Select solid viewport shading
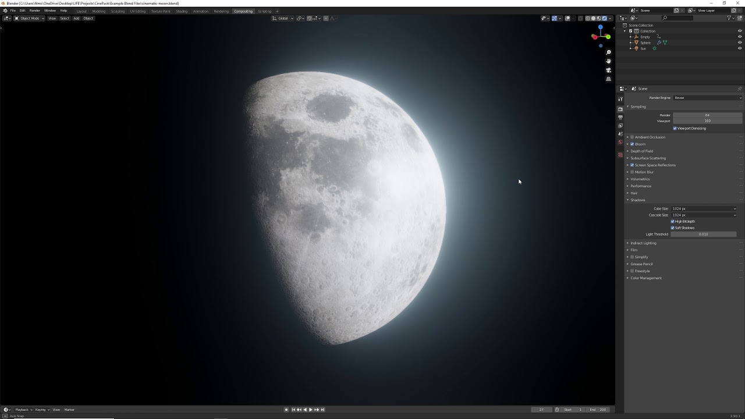745x419 pixels. [x=594, y=18]
